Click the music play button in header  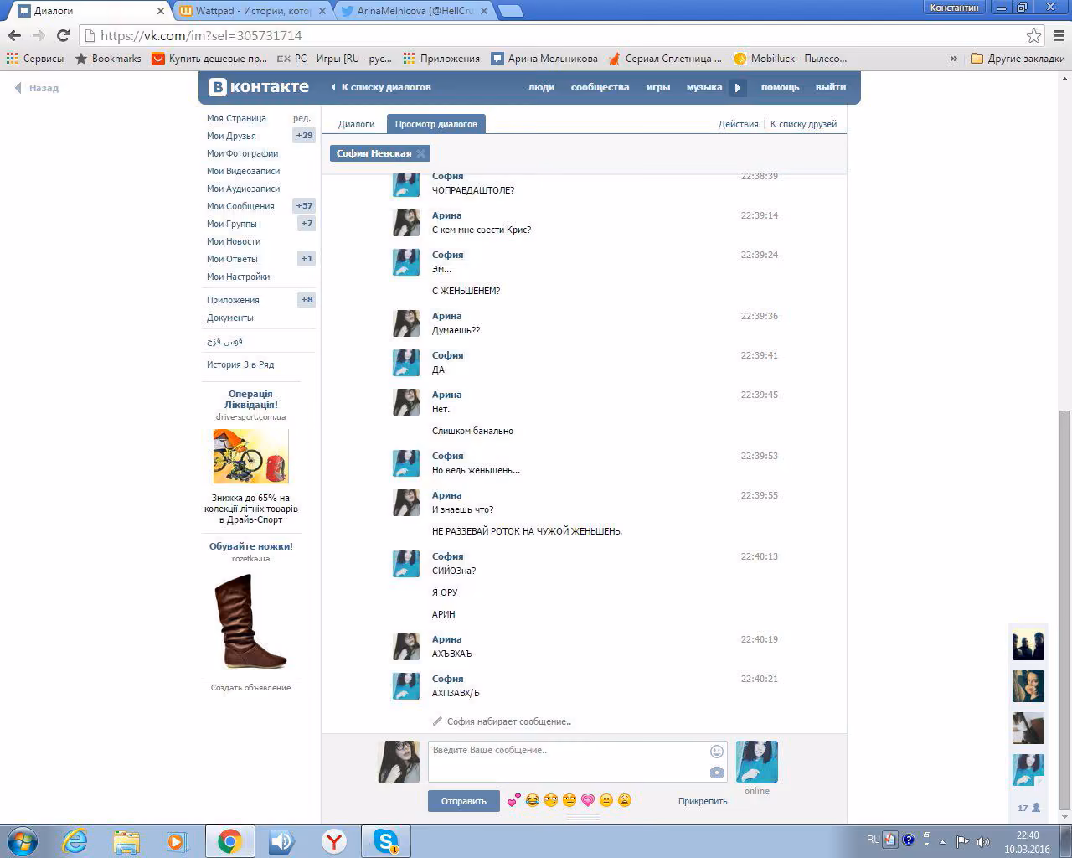pos(738,87)
